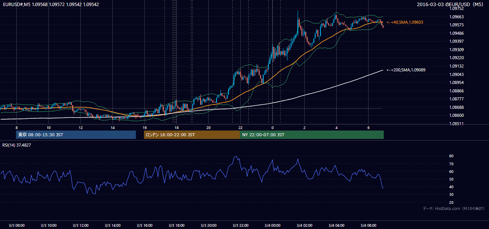This screenshot has width=489, height=229.
Task: Click the RSI(14) 37.4827 indicator label
Action: pyautogui.click(x=17, y=145)
